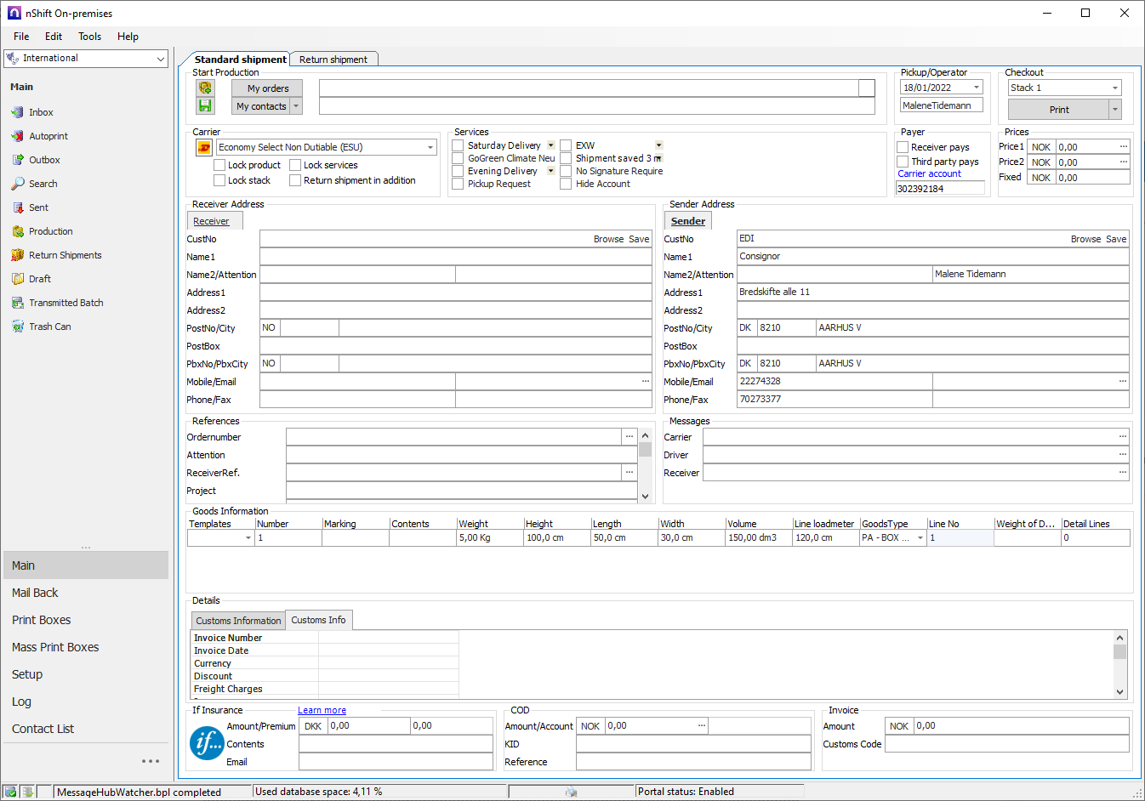1145x801 pixels.
Task: Open the Tools menu
Action: tap(89, 37)
